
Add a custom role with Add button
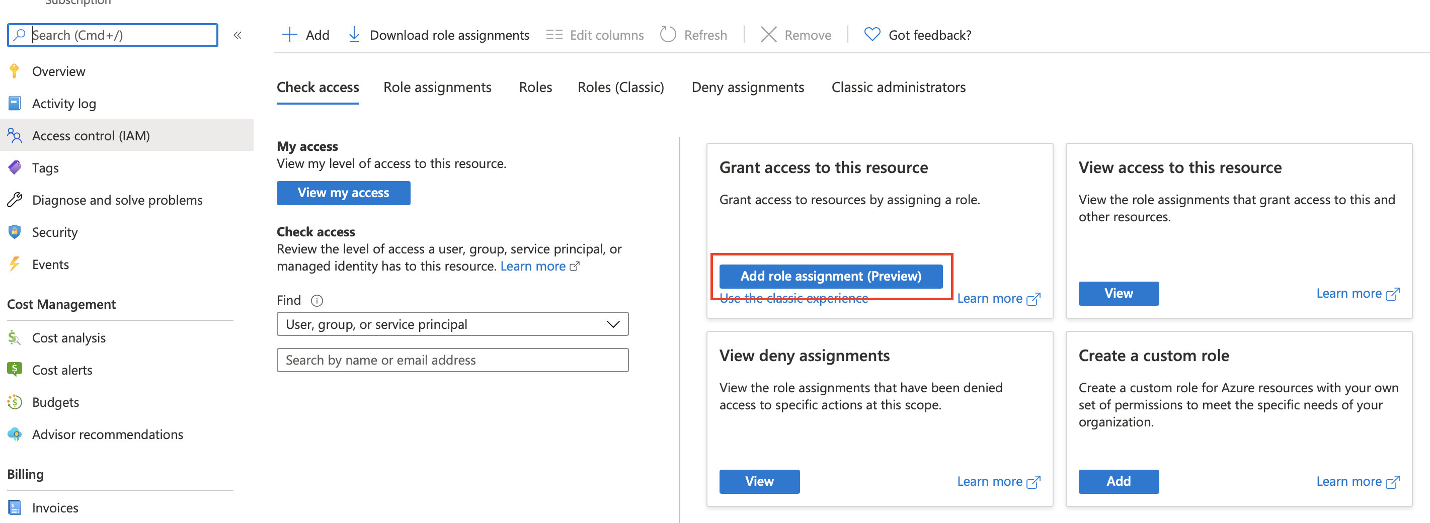point(1118,481)
